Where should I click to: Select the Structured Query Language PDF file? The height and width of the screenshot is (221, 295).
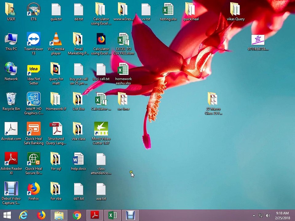click(x=56, y=129)
